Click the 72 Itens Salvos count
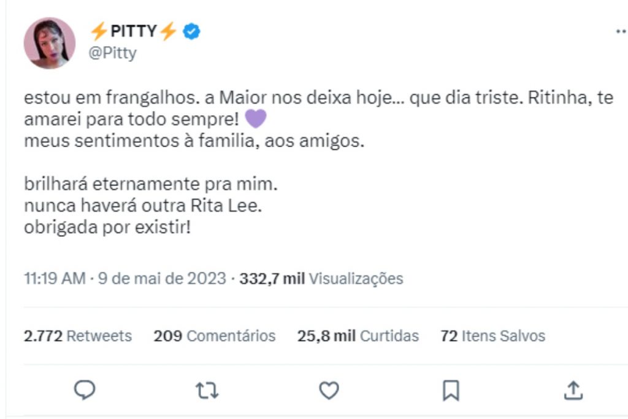This screenshot has width=628, height=419. tap(492, 336)
